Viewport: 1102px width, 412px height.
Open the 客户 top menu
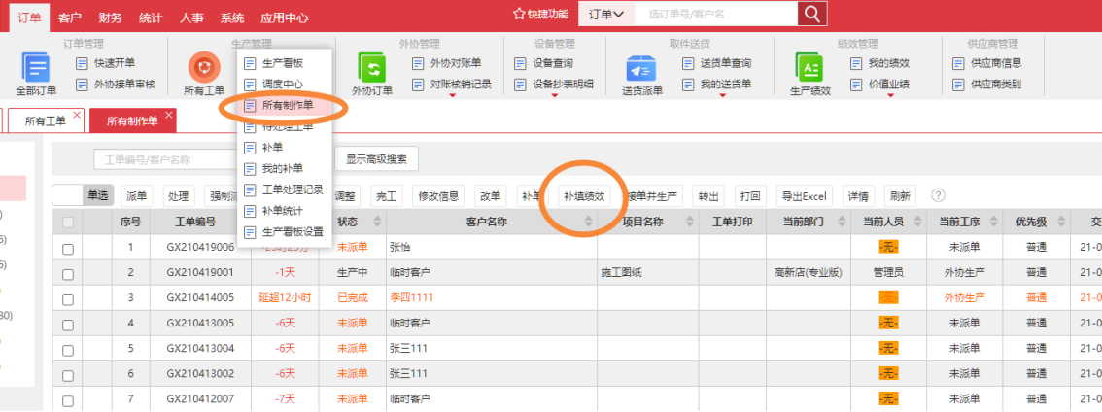[70, 18]
